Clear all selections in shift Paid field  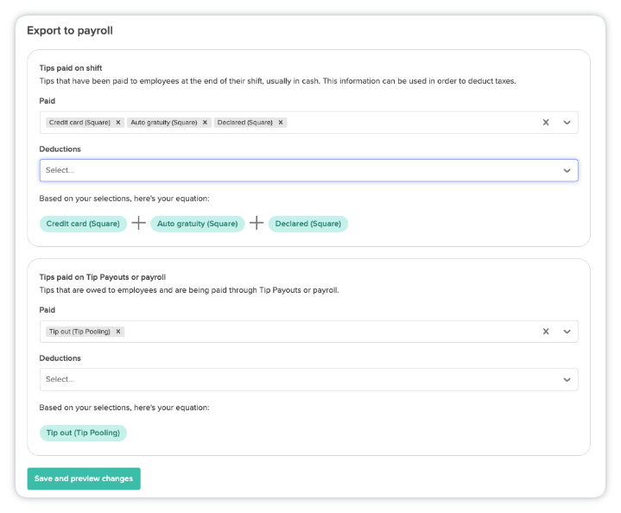[546, 123]
